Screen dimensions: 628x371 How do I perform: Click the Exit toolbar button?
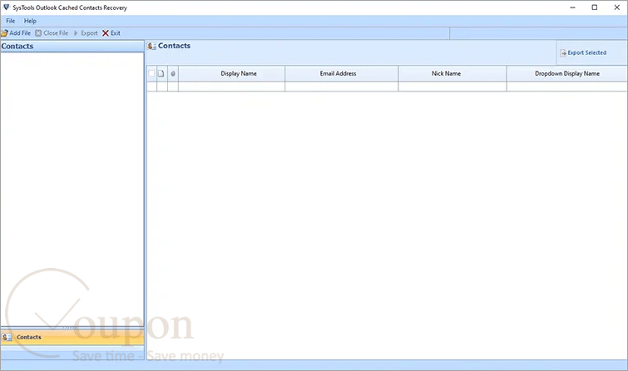(111, 33)
